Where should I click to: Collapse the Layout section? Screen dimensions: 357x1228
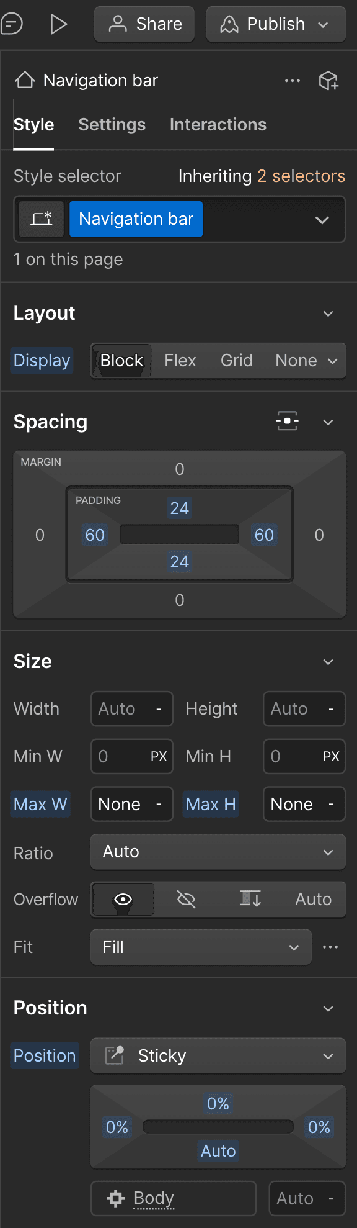(x=328, y=314)
